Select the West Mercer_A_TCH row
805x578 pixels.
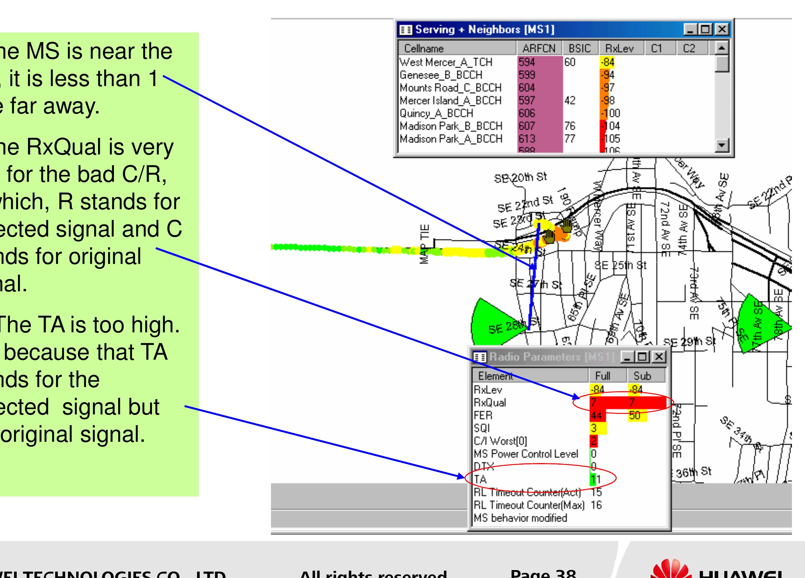point(556,62)
